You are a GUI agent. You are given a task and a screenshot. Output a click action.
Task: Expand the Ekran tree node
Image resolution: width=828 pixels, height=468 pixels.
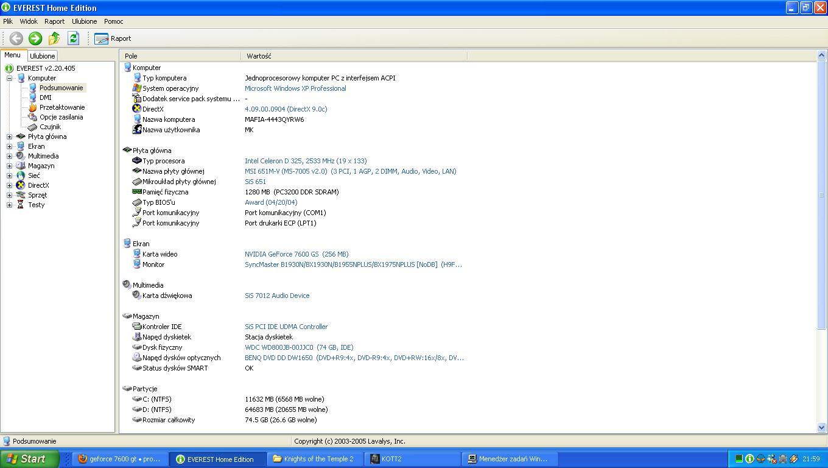[x=10, y=146]
